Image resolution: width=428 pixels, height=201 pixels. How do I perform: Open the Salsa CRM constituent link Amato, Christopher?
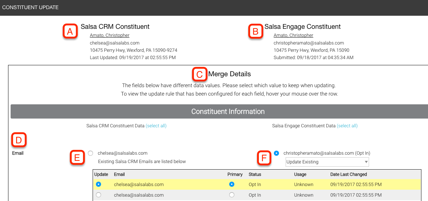tap(109, 35)
